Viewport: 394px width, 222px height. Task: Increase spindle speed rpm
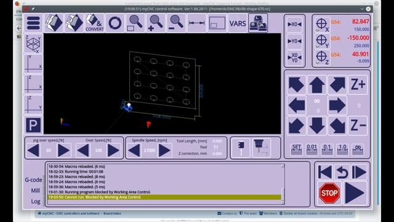tap(164, 150)
